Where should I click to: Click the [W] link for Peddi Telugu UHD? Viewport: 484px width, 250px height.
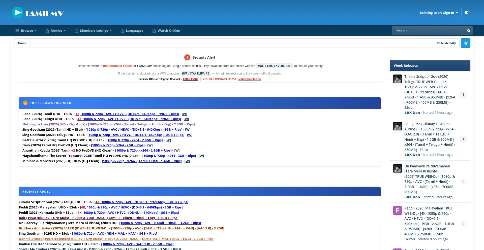point(186,119)
